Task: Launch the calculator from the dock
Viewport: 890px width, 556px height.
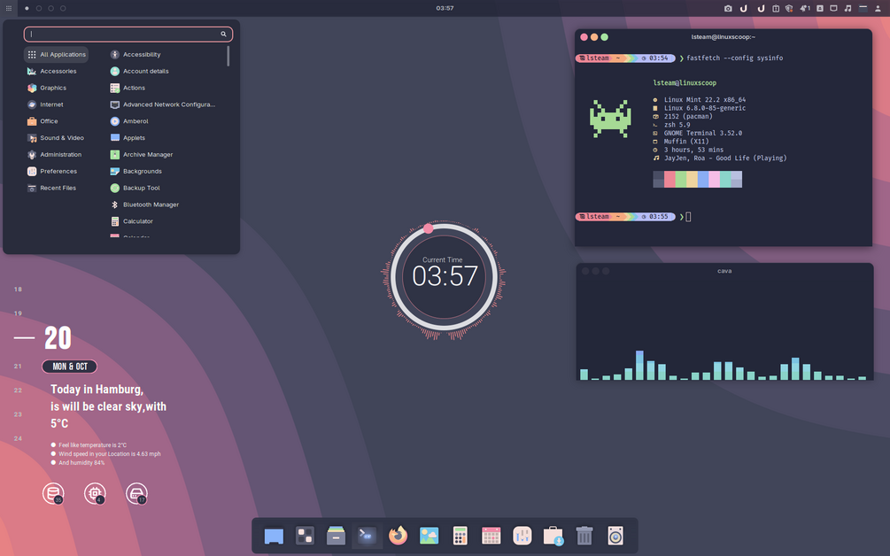Action: click(x=460, y=536)
